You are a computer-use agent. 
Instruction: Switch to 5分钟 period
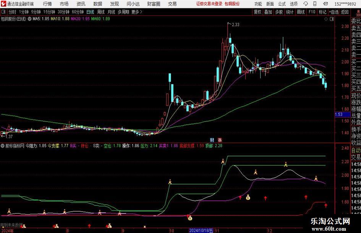(x=36, y=12)
